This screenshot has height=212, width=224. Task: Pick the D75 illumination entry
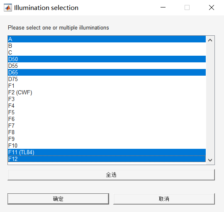107,79
